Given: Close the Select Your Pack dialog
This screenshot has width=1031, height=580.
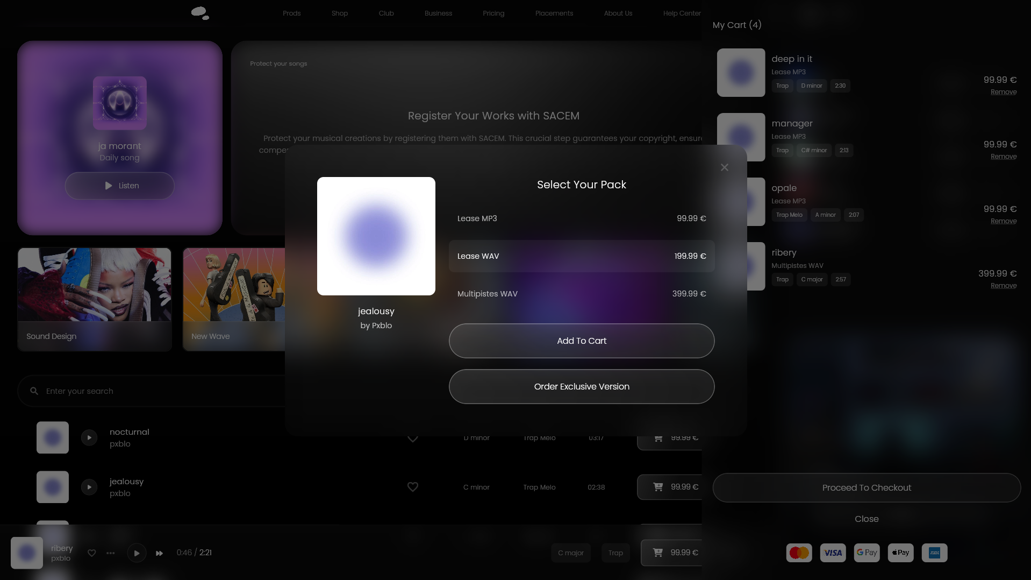Looking at the screenshot, I should [x=725, y=167].
